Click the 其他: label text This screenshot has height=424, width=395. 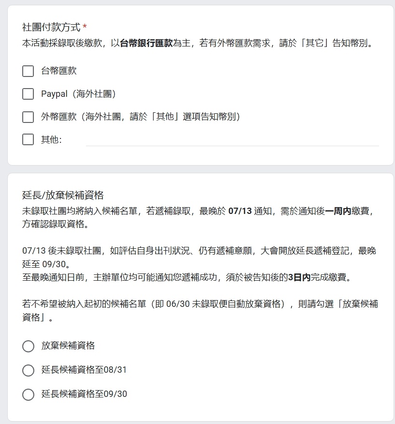(x=51, y=139)
